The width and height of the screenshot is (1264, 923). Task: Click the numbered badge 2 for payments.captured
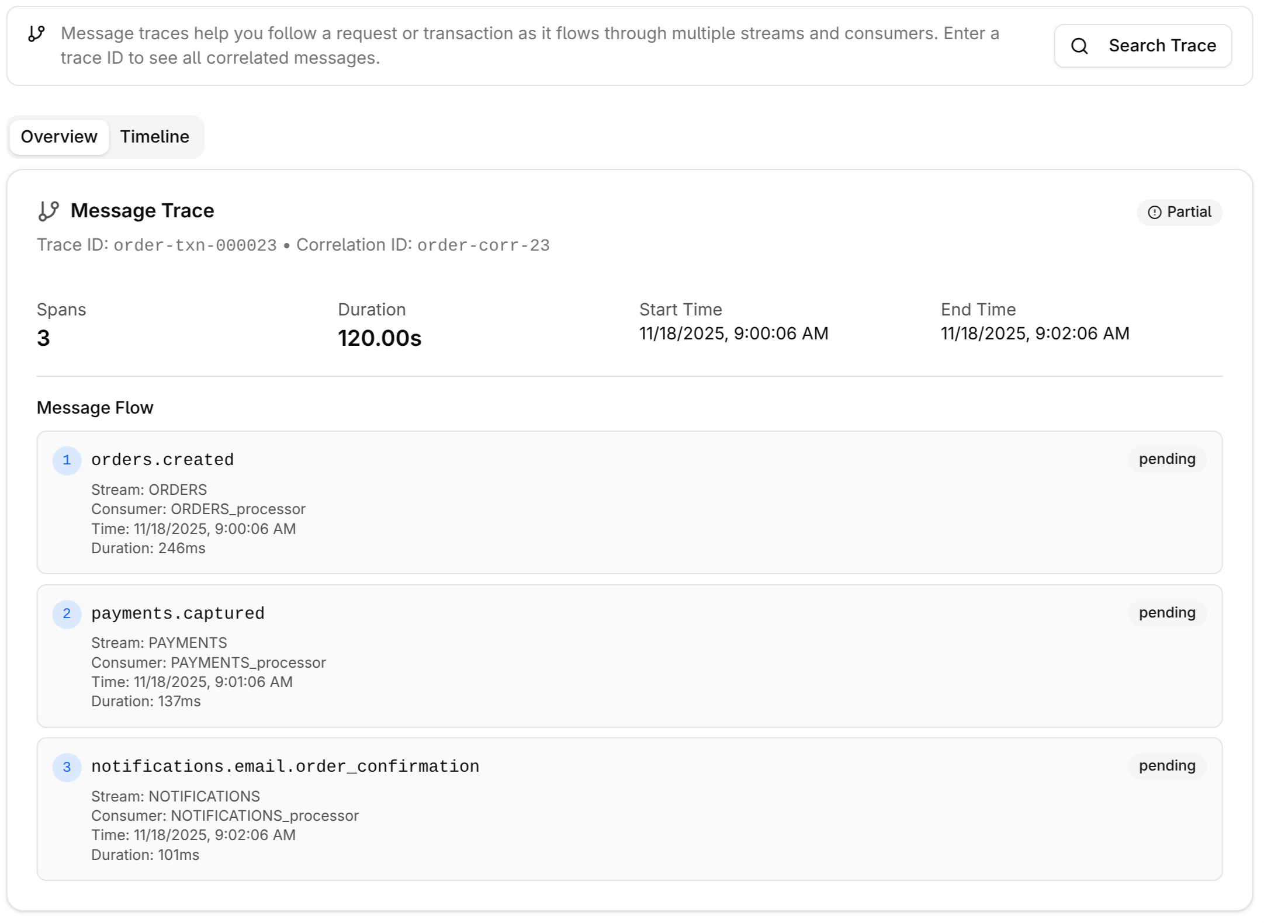point(67,613)
